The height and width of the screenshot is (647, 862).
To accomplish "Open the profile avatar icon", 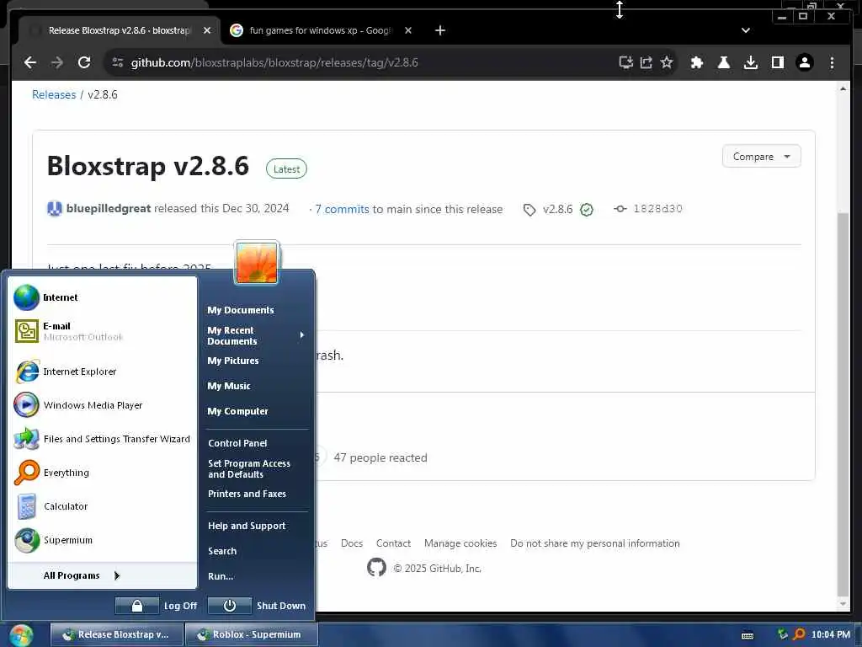I will pyautogui.click(x=804, y=62).
